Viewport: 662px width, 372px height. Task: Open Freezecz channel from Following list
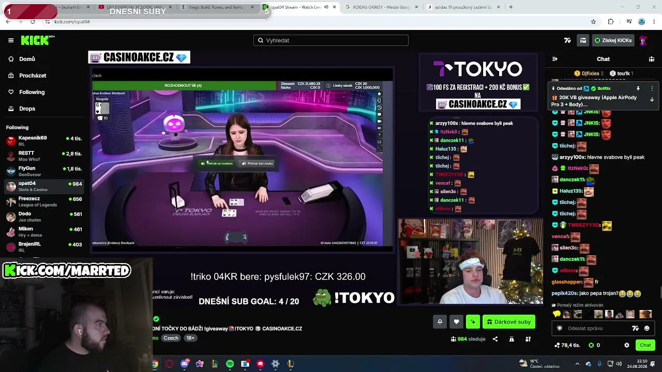click(x=43, y=202)
